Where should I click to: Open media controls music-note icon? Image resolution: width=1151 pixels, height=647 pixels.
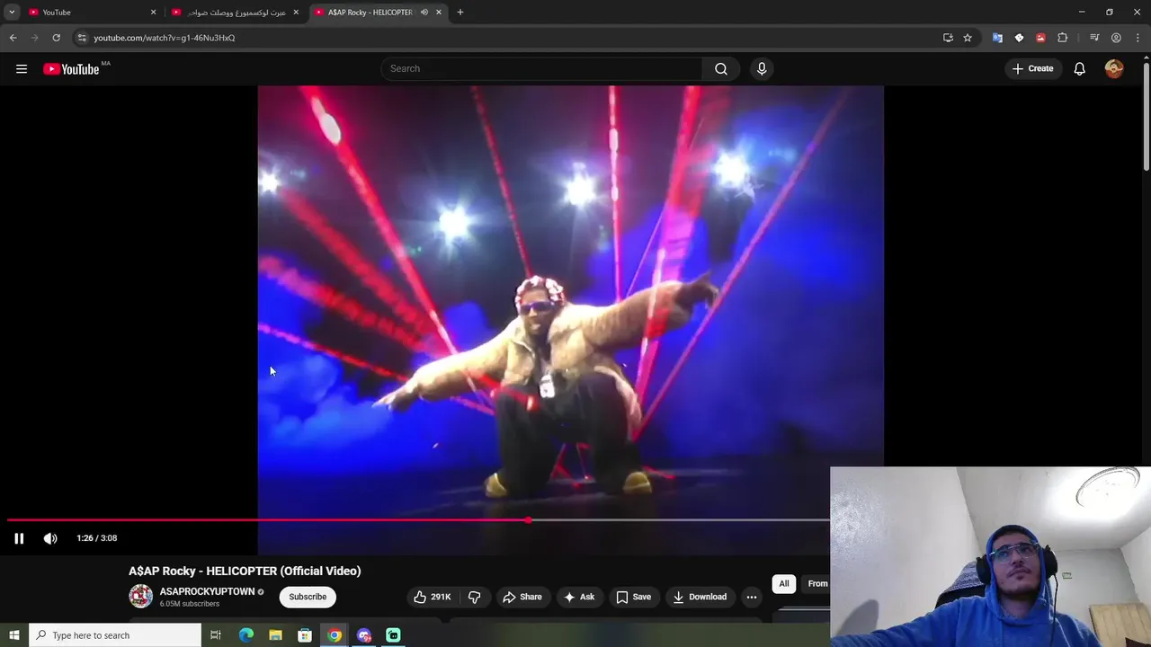click(x=1094, y=38)
